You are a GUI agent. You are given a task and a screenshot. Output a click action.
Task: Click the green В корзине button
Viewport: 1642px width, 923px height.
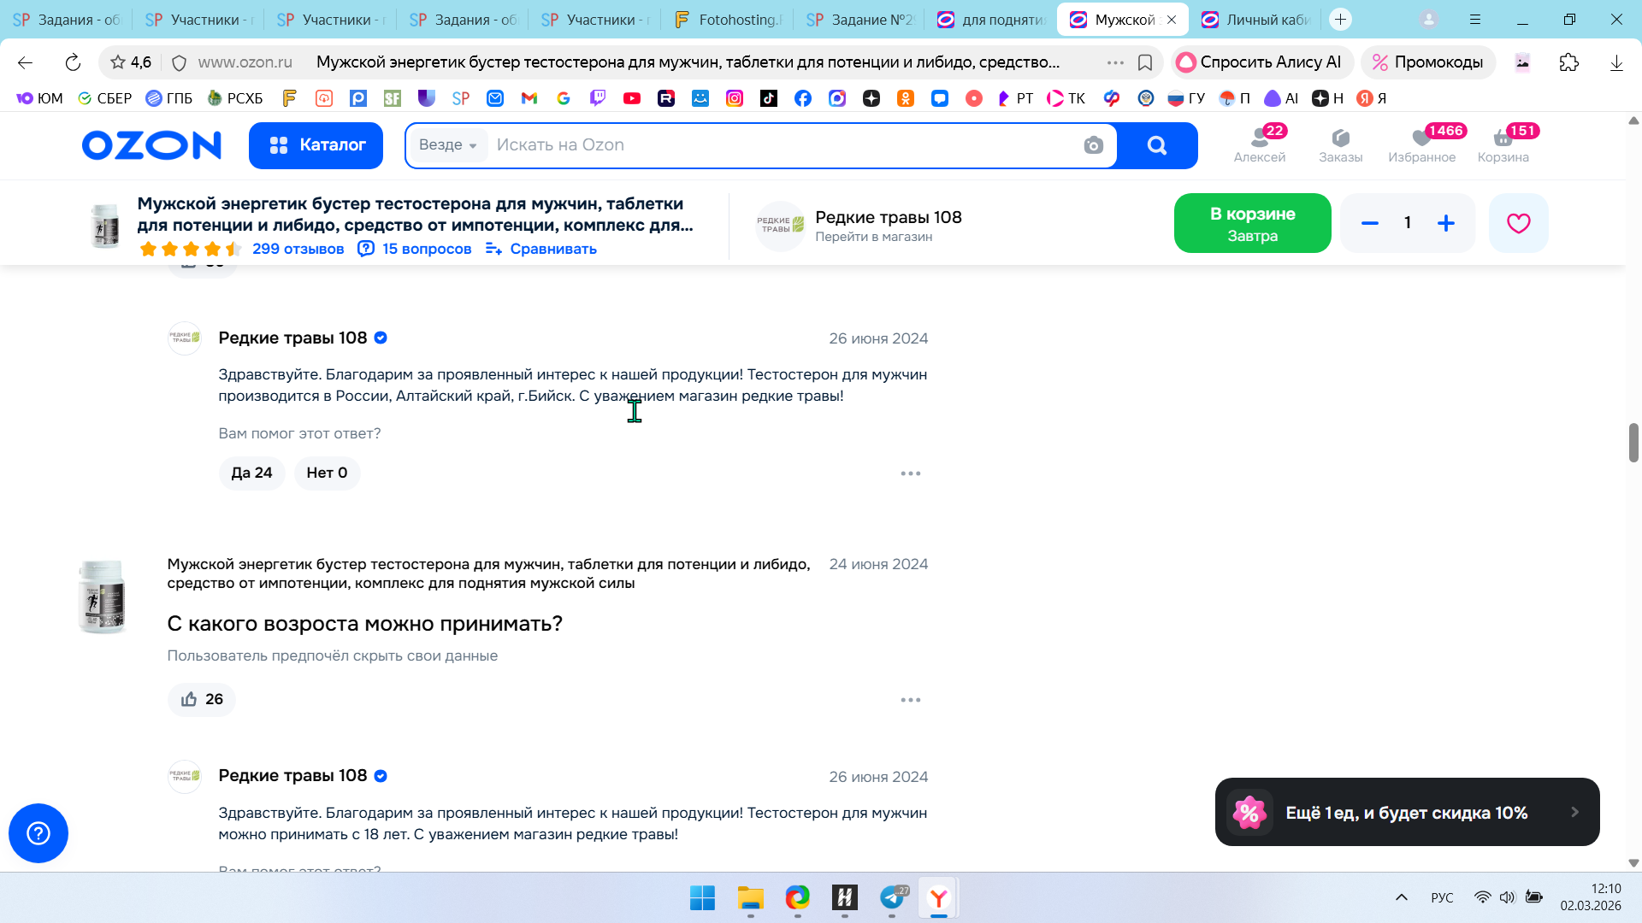[x=1252, y=223]
